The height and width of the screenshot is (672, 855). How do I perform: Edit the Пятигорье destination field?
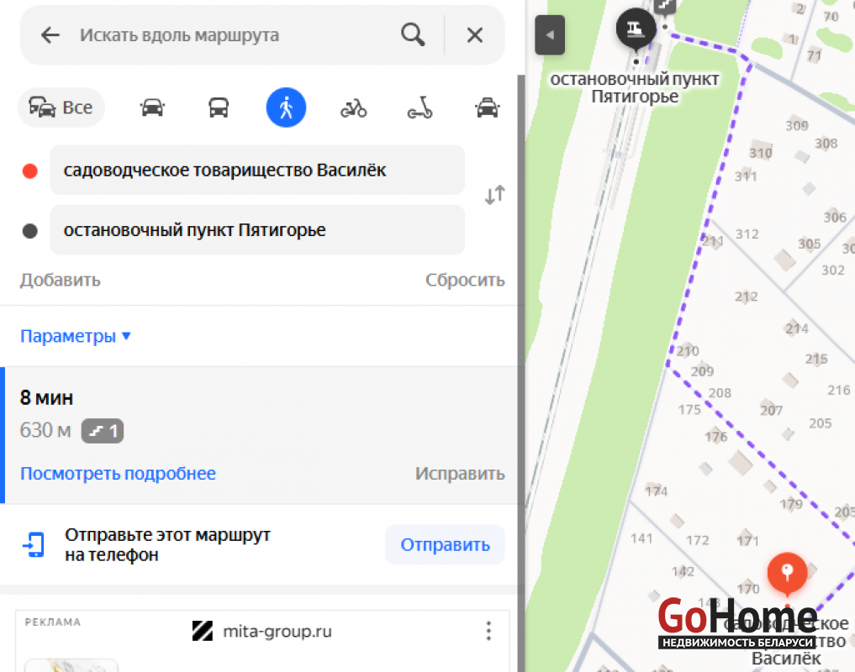coord(257,230)
